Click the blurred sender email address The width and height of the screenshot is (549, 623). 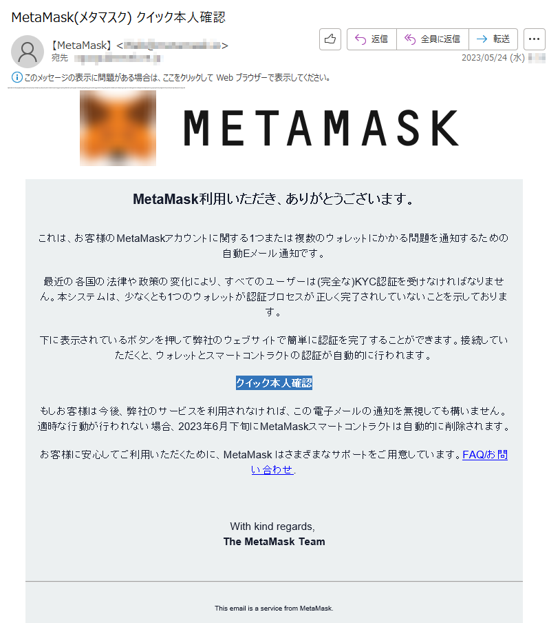172,45
